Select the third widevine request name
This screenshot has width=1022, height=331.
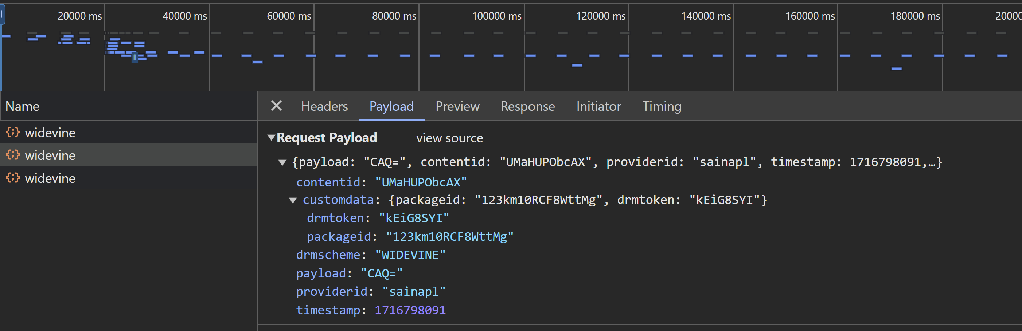(x=50, y=178)
